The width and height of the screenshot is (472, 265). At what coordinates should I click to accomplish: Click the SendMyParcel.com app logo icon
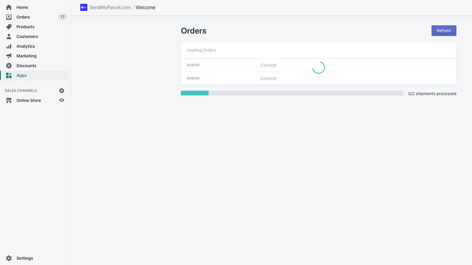(x=84, y=7)
